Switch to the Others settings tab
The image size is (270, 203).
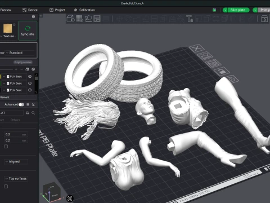point(15,120)
